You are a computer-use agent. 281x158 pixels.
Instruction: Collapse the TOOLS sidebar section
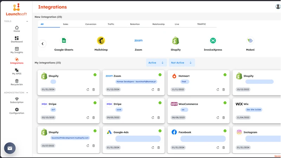click(x=27, y=21)
